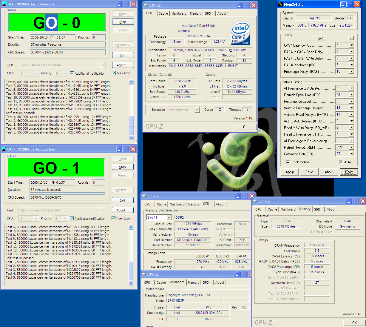
Task: Click the Apply button in MemSet
Action: coord(290,172)
